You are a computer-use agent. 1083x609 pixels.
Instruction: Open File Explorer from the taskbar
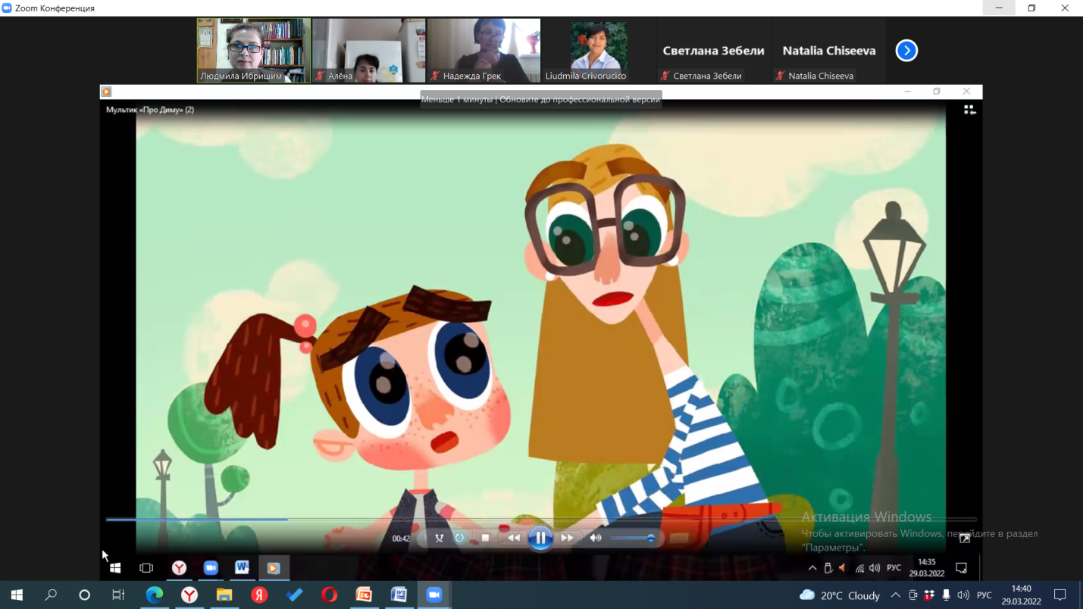[224, 595]
